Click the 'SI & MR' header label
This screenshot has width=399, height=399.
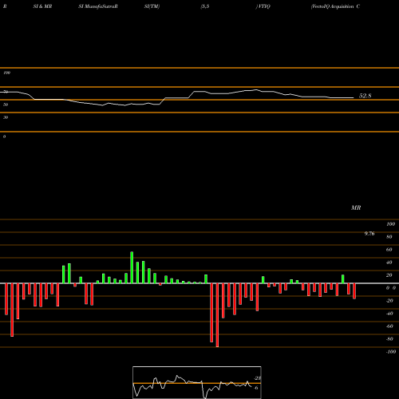(42, 6)
